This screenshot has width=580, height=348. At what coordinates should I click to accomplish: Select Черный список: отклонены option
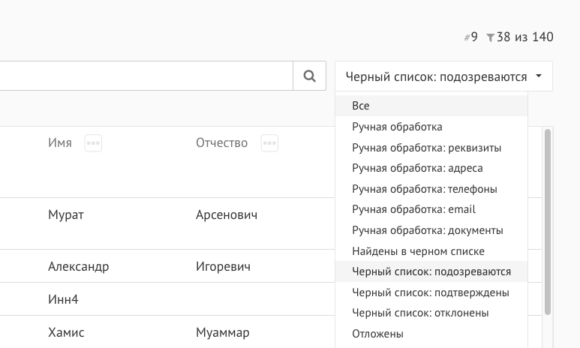tap(431, 313)
